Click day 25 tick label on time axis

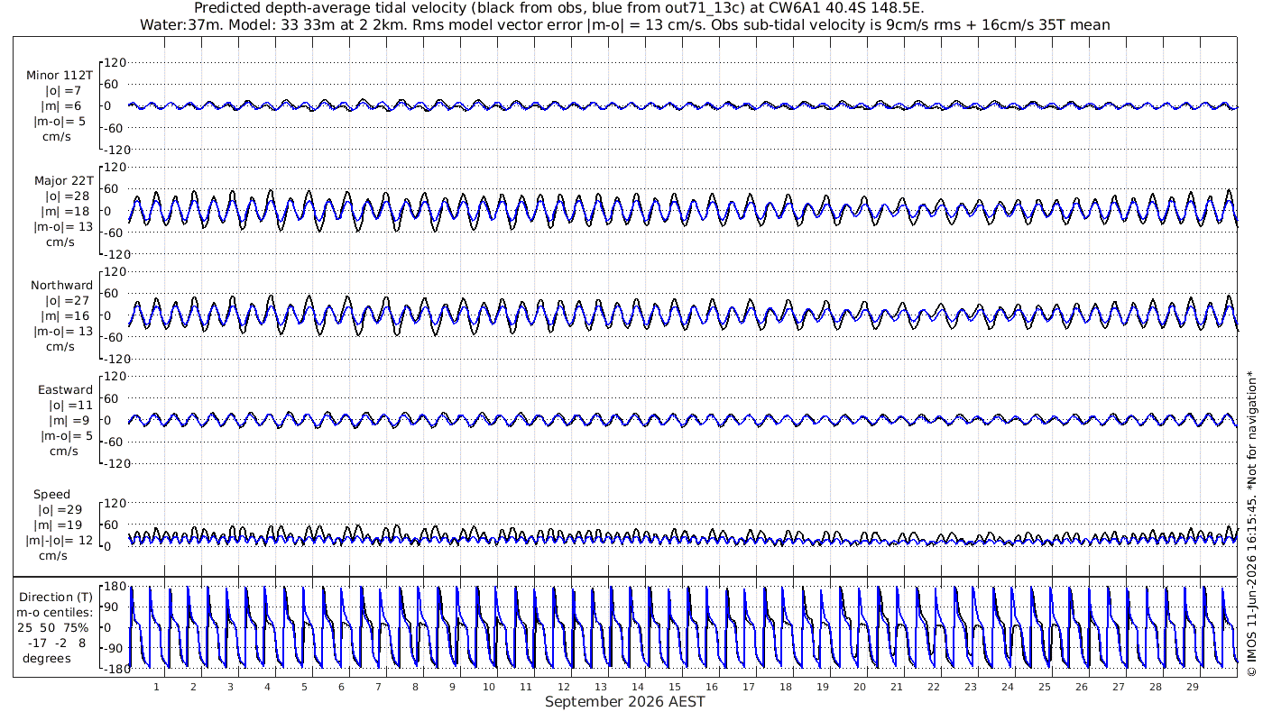[1044, 686]
